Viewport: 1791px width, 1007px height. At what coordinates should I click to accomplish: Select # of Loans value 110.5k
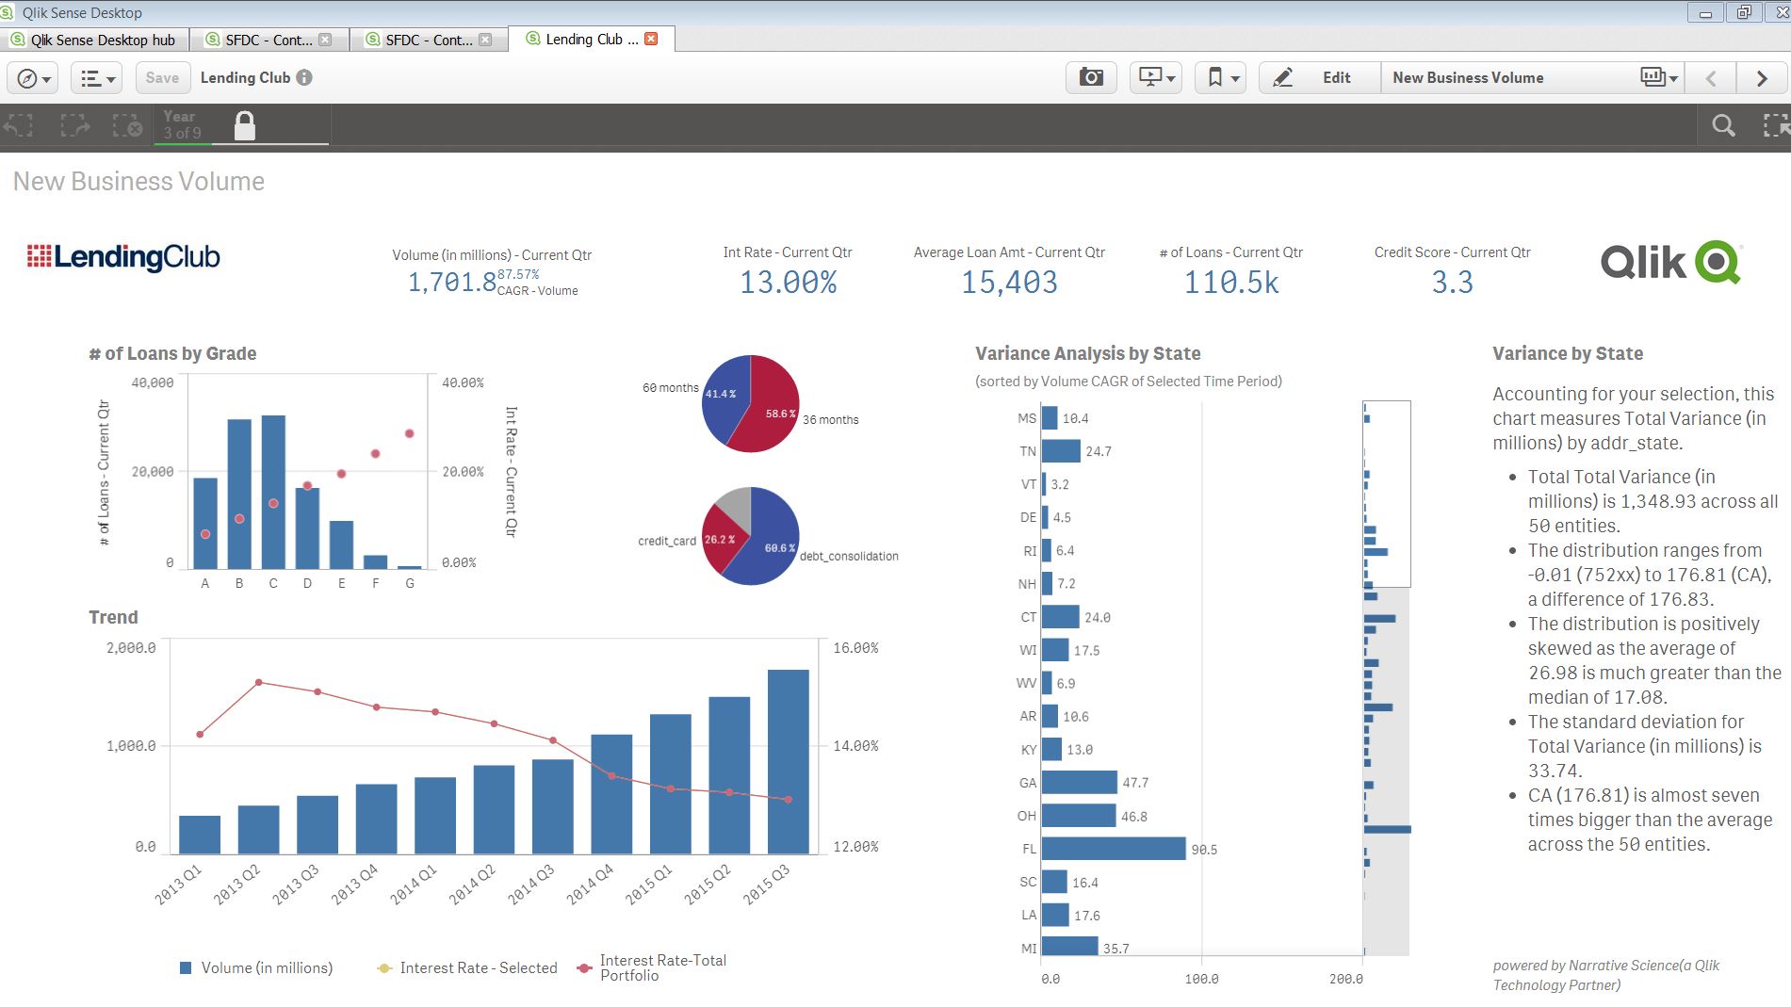coord(1231,282)
